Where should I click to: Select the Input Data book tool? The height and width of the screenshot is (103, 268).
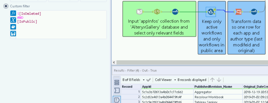coord(139,12)
